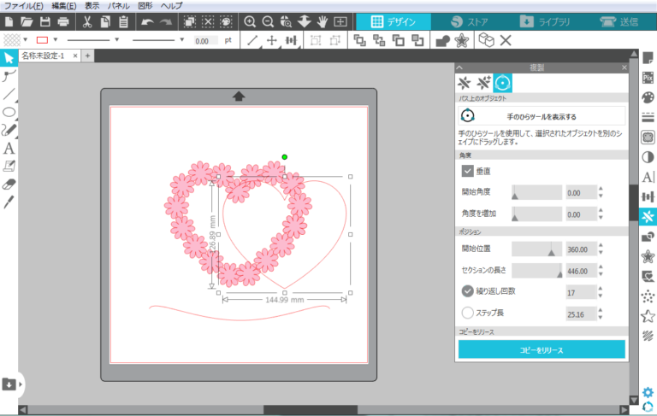Image resolution: width=657 pixels, height=416 pixels.
Task: Create a new document icon
Action: (9, 21)
